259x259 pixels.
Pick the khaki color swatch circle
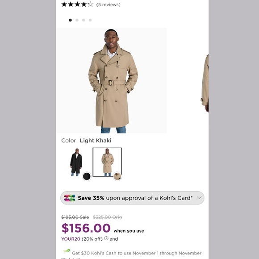pyautogui.click(x=117, y=176)
